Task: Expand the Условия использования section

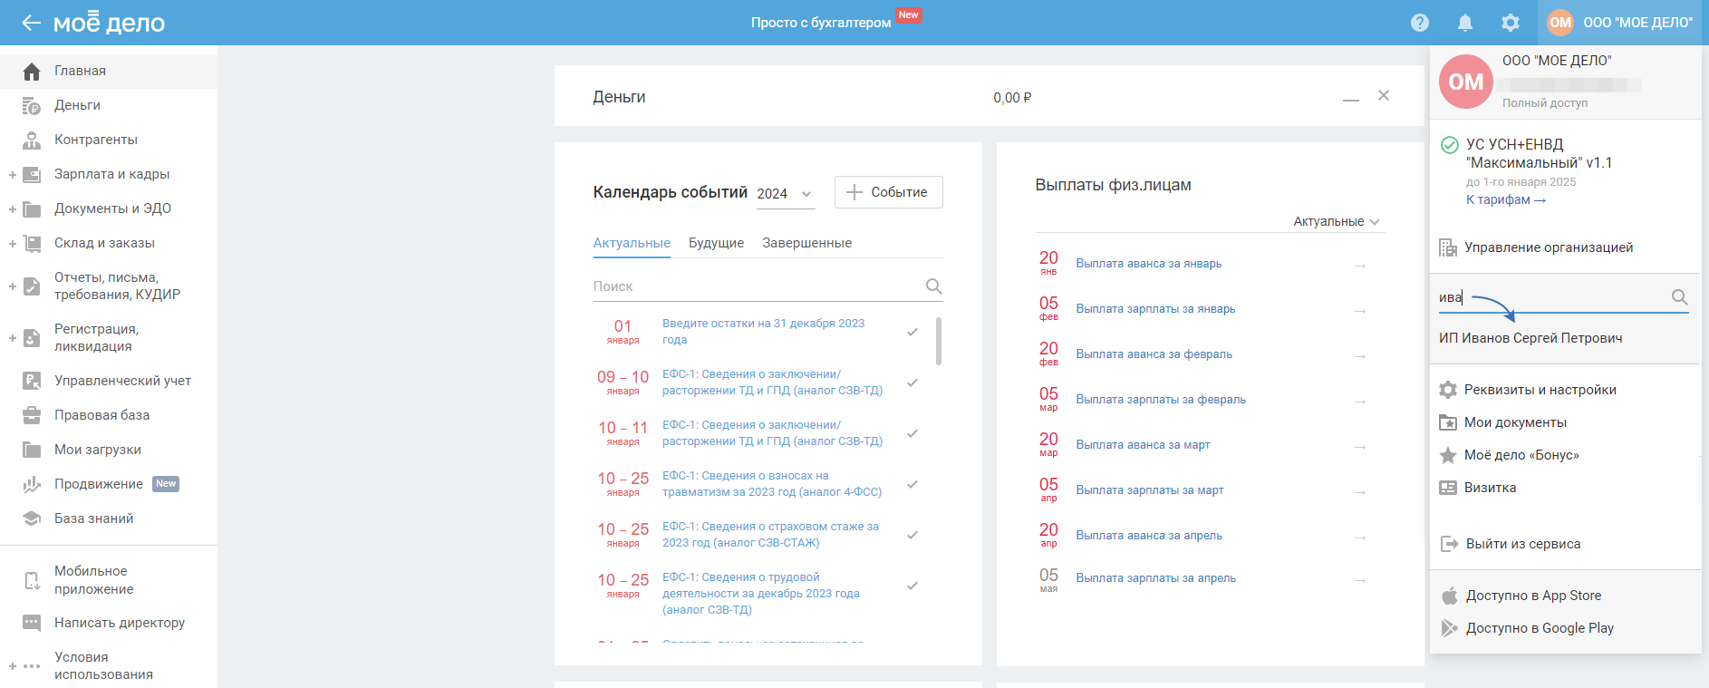Action: [13, 666]
